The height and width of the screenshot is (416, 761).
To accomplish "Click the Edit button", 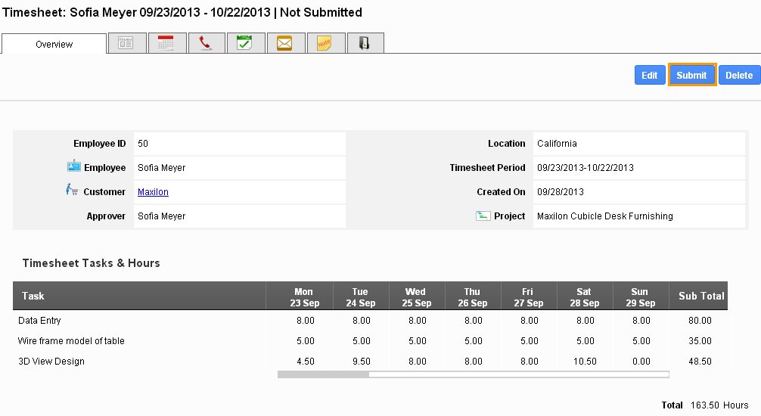I will (x=649, y=75).
